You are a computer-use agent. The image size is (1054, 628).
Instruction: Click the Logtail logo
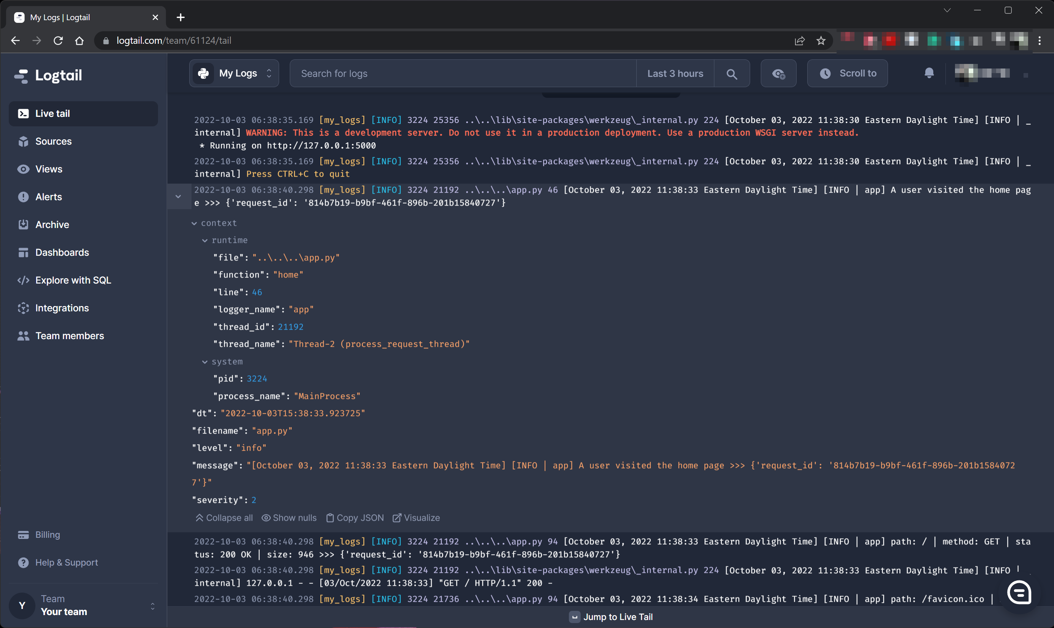pos(48,75)
